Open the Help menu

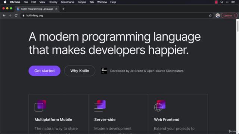pos(113,2)
